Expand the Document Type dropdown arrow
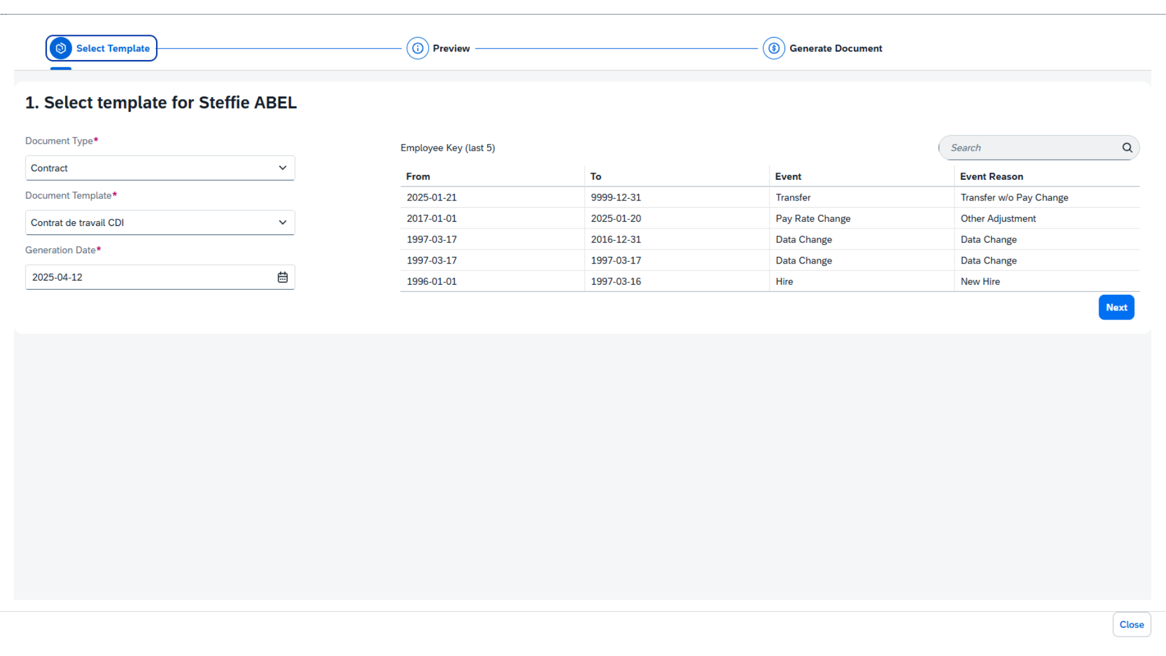 point(282,168)
